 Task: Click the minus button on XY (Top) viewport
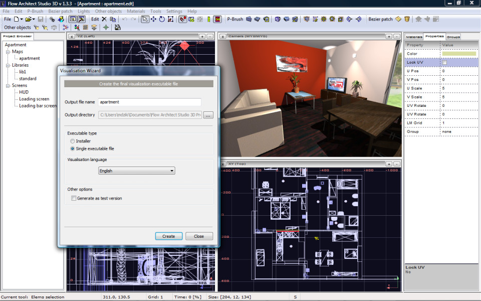tap(397, 164)
